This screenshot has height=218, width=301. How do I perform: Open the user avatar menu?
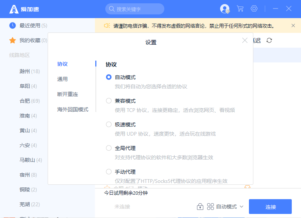click(x=225, y=8)
